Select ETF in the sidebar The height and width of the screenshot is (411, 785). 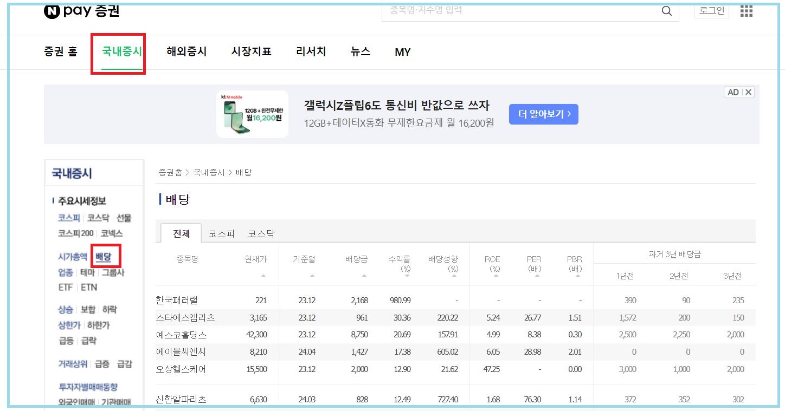pos(65,287)
